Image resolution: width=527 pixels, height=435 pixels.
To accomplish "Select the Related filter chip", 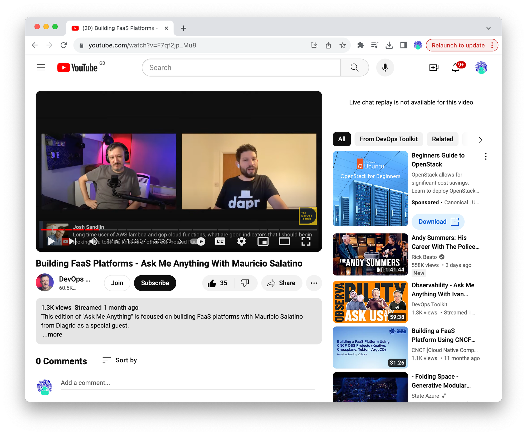I will click(x=442, y=139).
